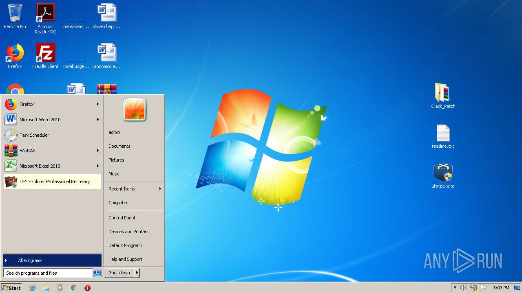Viewport: 522px width, 293px height.
Task: Click the Firefox icon in Start menu
Action: click(x=11, y=104)
